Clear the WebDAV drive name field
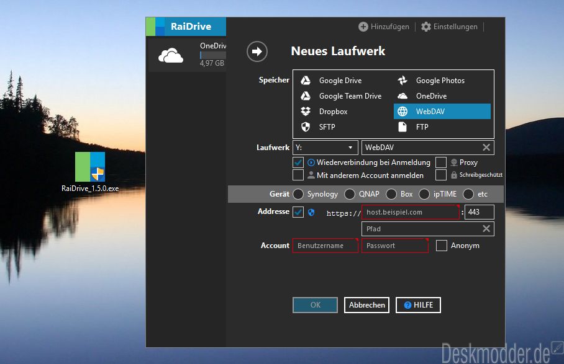This screenshot has height=364, width=564. [486, 148]
